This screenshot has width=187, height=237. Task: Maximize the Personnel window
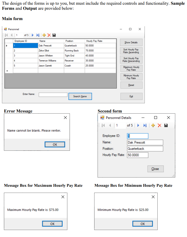[130, 29]
